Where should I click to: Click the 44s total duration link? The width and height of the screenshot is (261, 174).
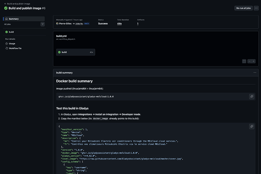tap(120, 23)
